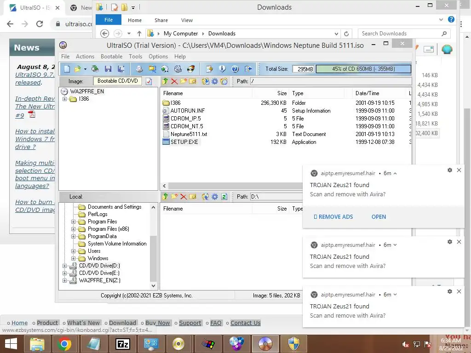
Task: Click the Rename icon in image pane toolbar
Action: (x=193, y=81)
